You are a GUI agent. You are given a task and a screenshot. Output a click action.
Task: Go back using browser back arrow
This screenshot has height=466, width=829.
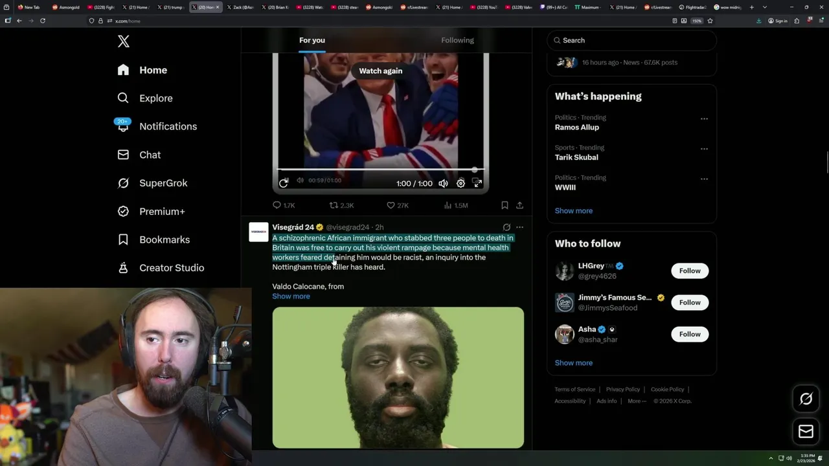19,21
